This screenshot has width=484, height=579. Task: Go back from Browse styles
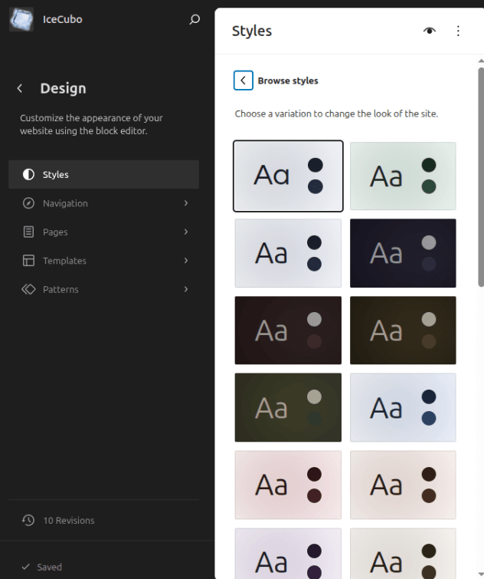point(244,80)
